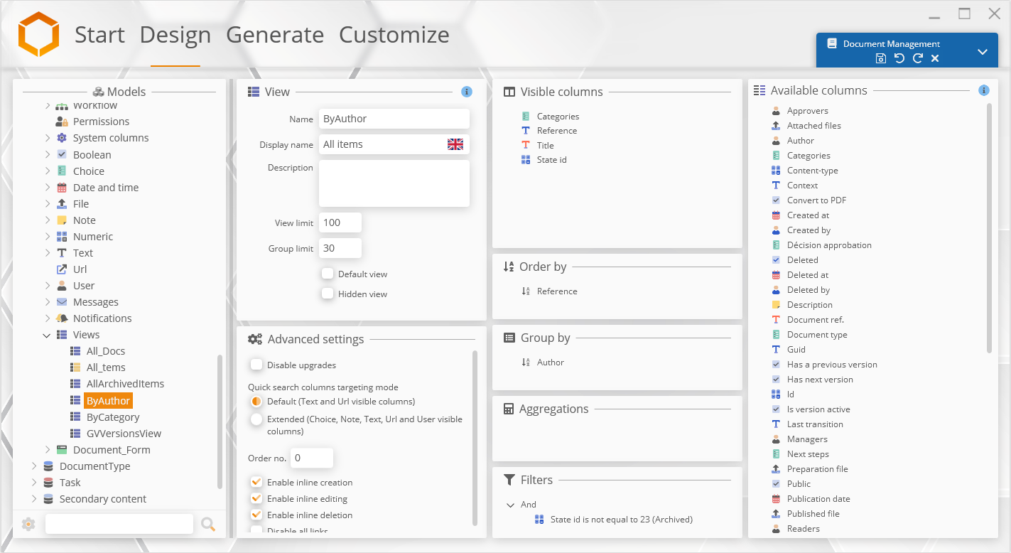Click the redo icon in Document Management panel
This screenshot has width=1011, height=553.
pos(918,58)
